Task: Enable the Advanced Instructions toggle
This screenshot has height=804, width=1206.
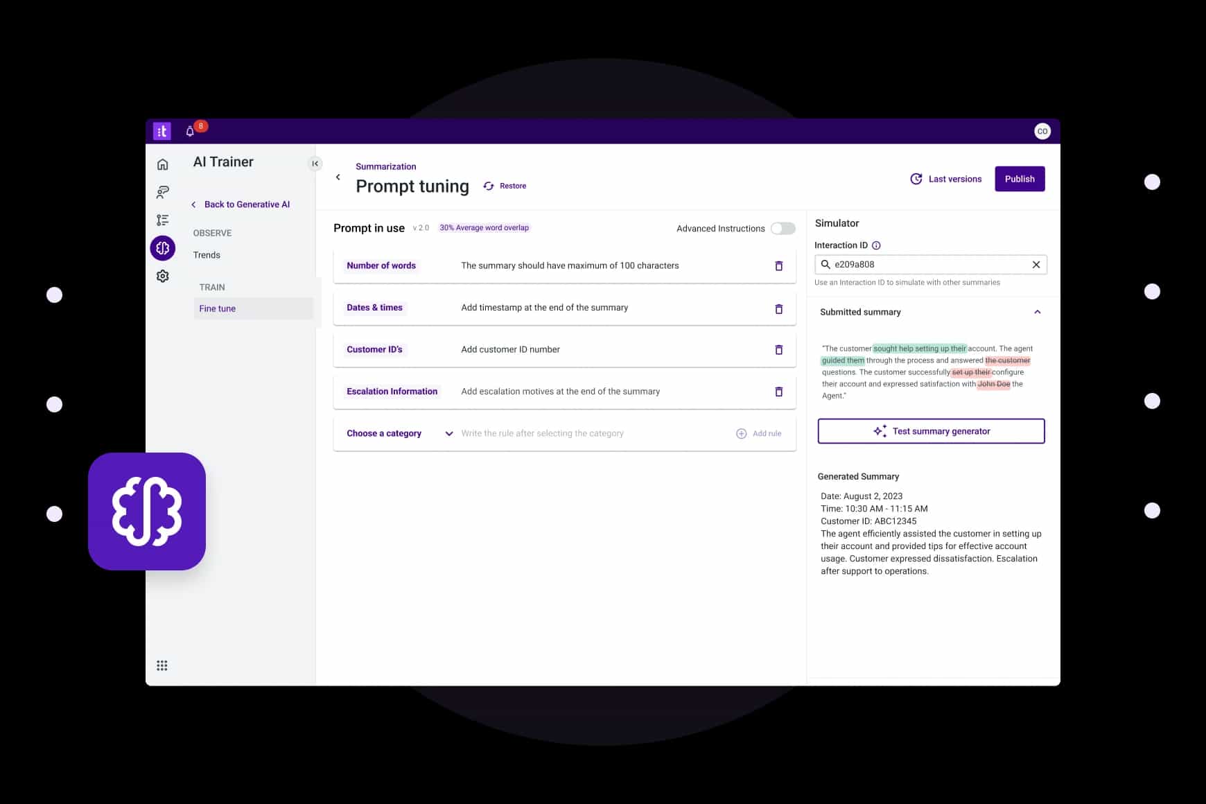Action: pyautogui.click(x=783, y=229)
